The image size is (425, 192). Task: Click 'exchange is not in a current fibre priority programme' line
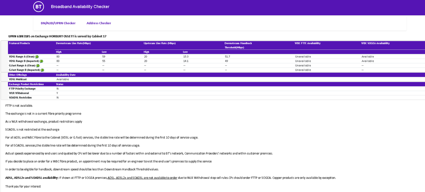tap(43, 114)
